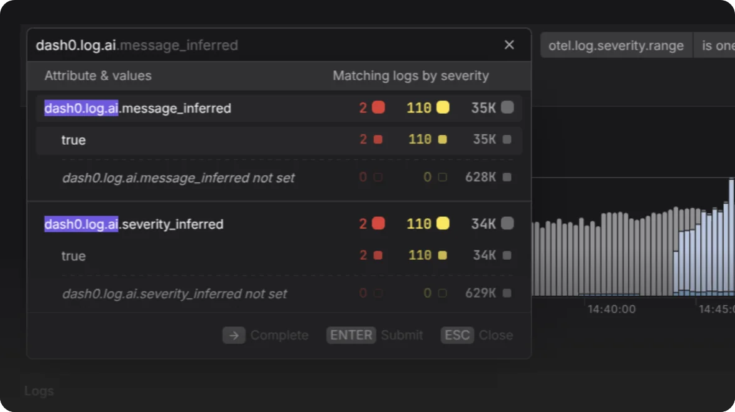This screenshot has height=412, width=735.
Task: Select true value under message_inferred
Action: coord(279,140)
